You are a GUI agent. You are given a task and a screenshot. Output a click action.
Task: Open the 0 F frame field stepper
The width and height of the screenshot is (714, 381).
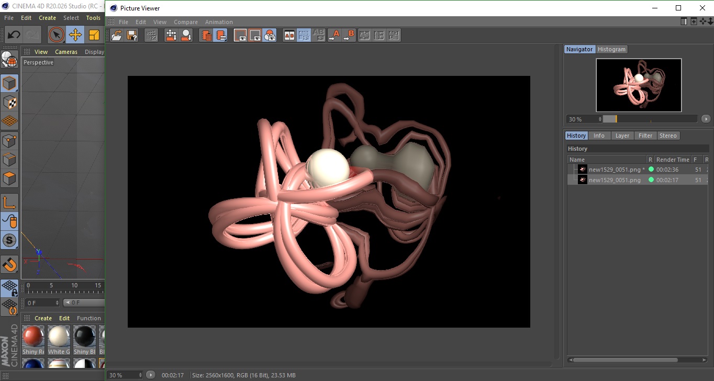point(57,303)
